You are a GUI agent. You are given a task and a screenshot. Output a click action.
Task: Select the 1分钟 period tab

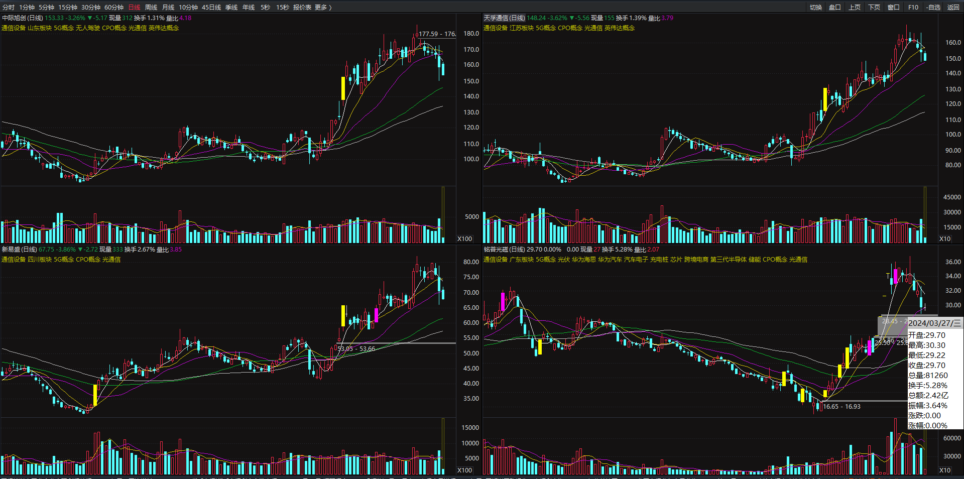coord(27,7)
